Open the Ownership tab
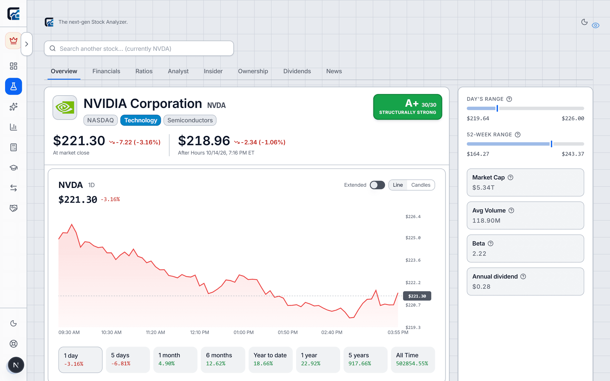 pyautogui.click(x=253, y=71)
